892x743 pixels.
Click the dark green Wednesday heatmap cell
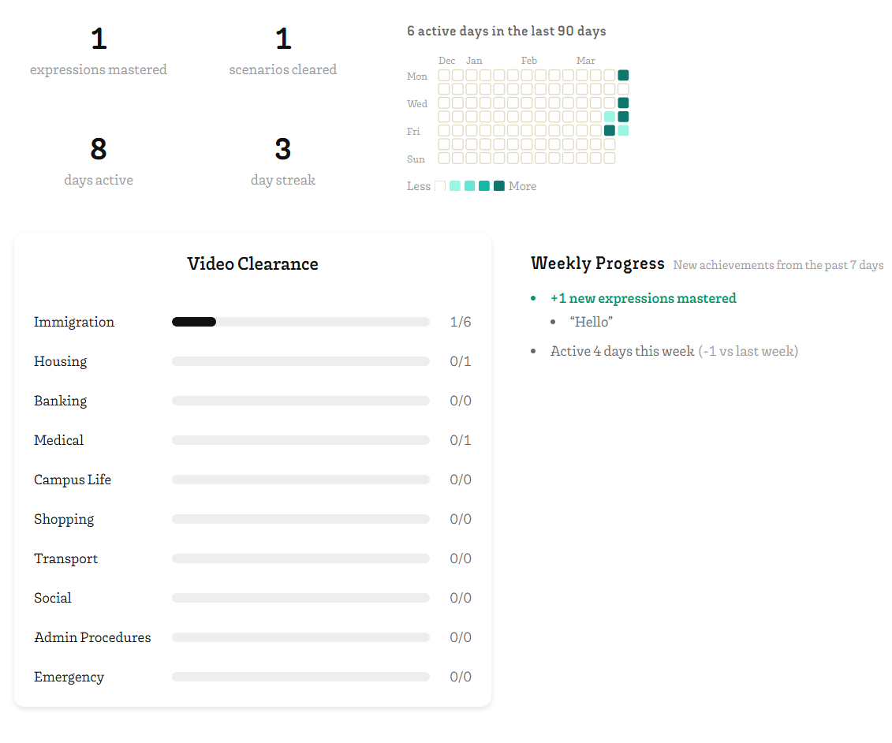tap(623, 103)
